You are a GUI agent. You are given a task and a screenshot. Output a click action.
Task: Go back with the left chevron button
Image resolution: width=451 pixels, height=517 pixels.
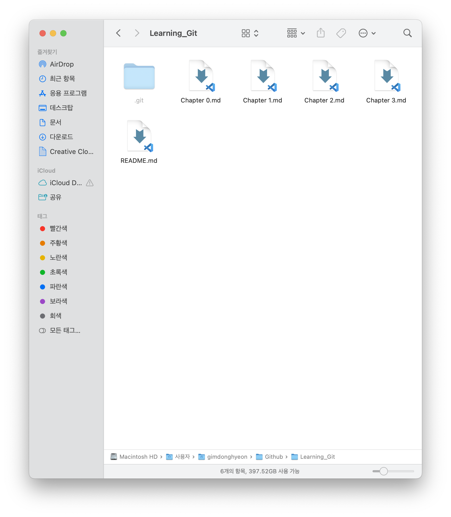[118, 33]
